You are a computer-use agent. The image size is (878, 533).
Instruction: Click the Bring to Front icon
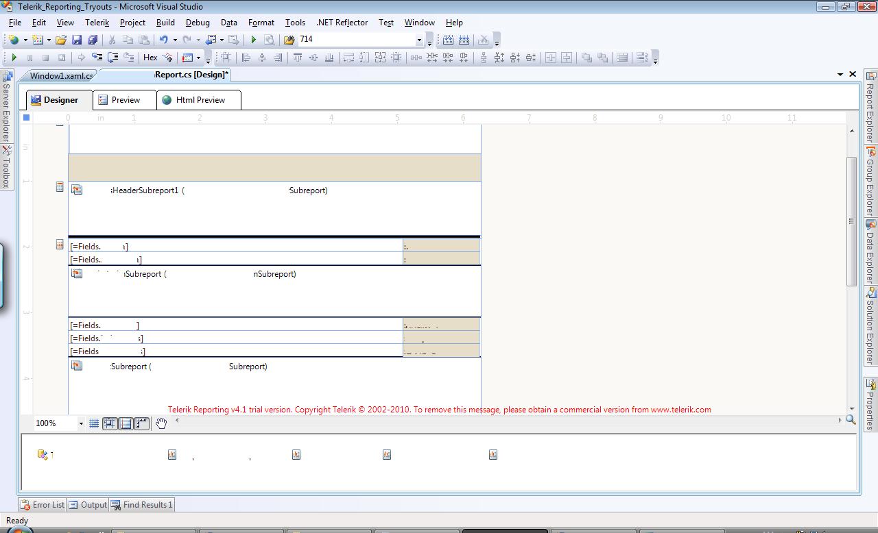[x=586, y=58]
